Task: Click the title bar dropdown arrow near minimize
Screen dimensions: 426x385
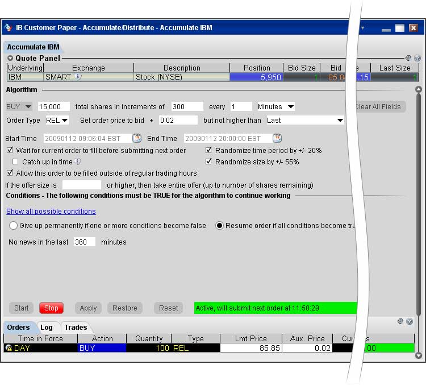Action: [x=362, y=28]
